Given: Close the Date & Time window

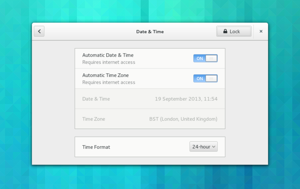Looking at the screenshot, I should click(x=261, y=31).
